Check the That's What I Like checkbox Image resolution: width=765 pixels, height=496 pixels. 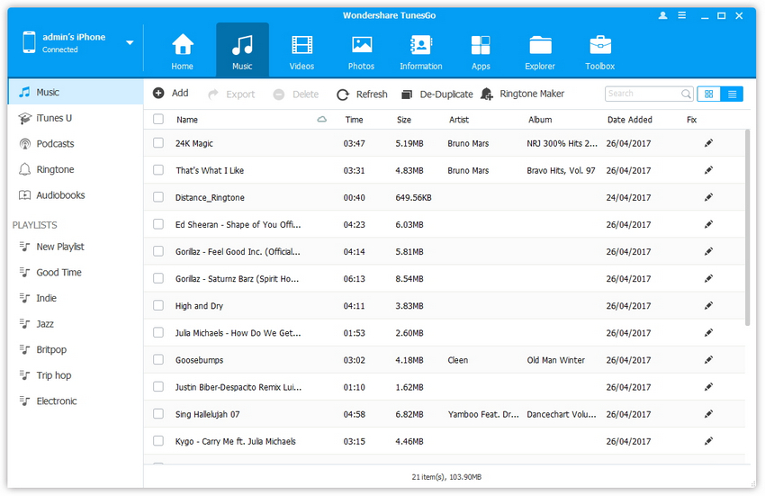pos(158,170)
